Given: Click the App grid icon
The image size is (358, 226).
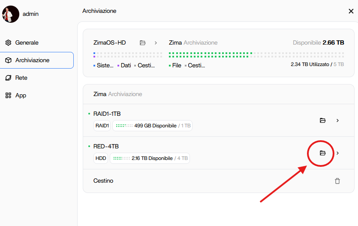Looking at the screenshot, I should click(x=8, y=96).
